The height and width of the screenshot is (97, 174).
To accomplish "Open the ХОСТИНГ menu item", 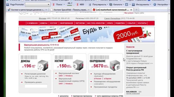I will tap(54, 23).
